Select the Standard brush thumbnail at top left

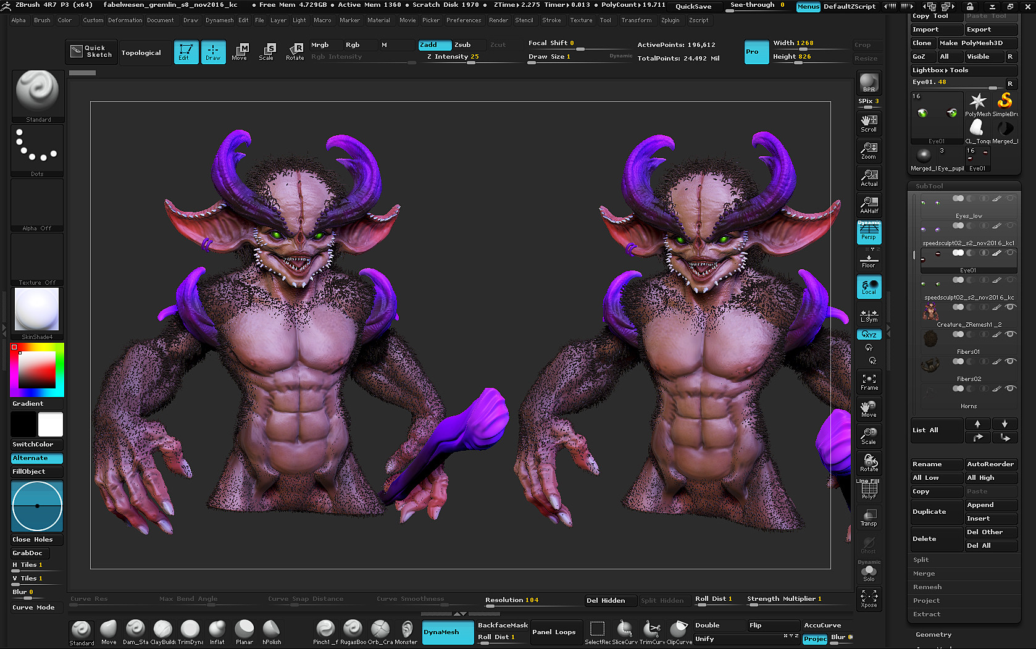37,96
